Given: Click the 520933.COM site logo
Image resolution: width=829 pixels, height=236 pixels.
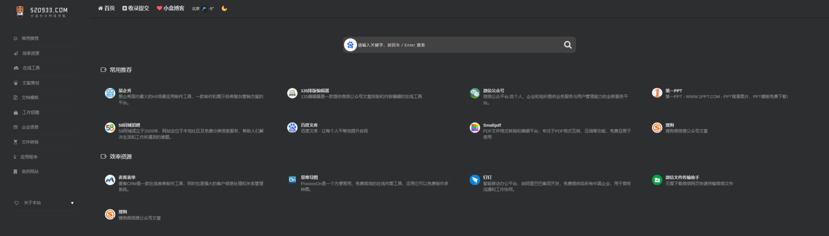Looking at the screenshot, I should [x=42, y=12].
